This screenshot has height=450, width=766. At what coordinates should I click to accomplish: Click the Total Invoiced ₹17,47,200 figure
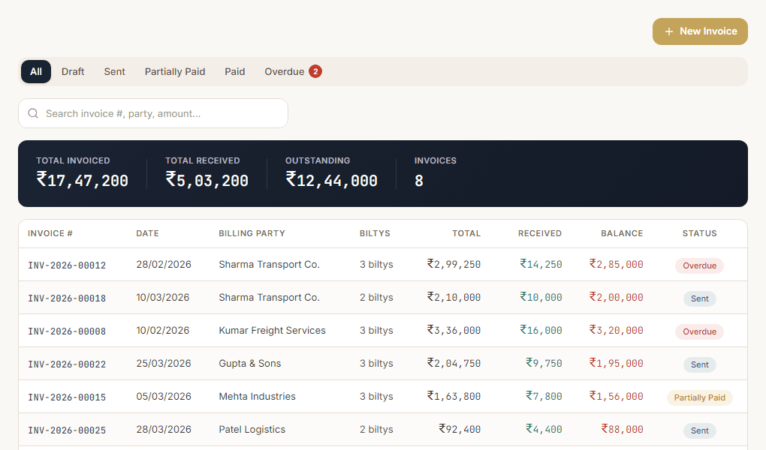coord(82,180)
